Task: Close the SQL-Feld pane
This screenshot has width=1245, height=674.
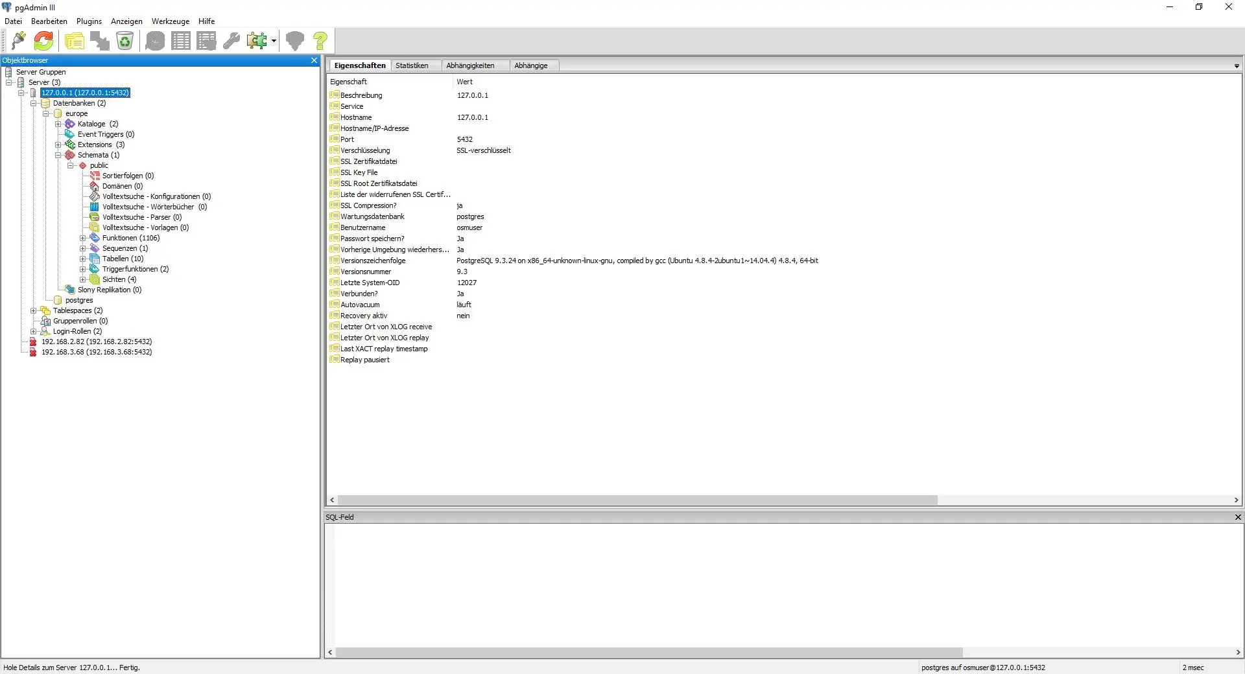Action: point(1238,517)
